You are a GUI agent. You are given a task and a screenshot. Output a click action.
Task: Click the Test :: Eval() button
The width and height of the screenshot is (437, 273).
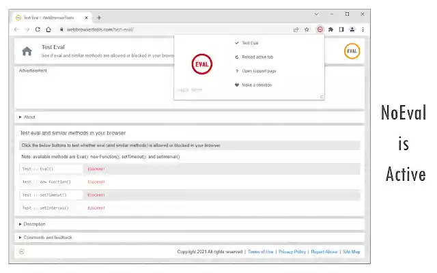[51, 169]
